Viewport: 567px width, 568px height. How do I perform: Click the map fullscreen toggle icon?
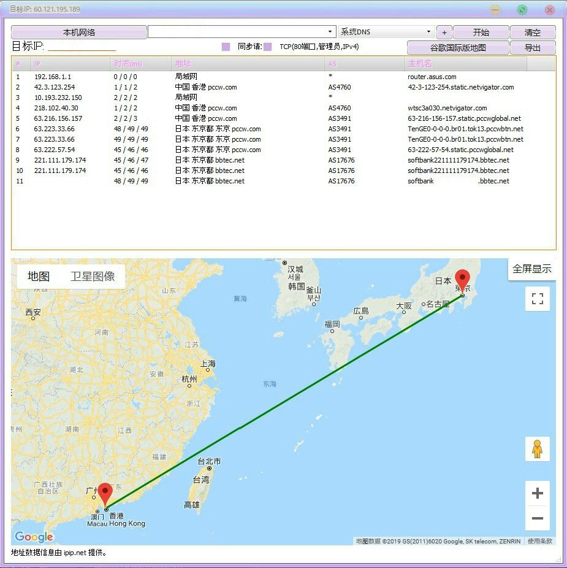tap(537, 299)
